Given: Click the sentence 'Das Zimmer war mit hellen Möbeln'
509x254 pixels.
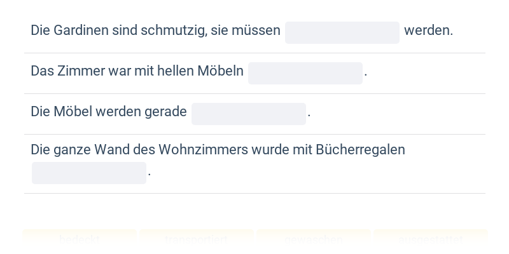Looking at the screenshot, I should point(137,71).
